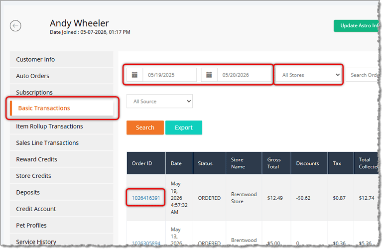Go back using the circled arrow icon

pyautogui.click(x=15, y=26)
